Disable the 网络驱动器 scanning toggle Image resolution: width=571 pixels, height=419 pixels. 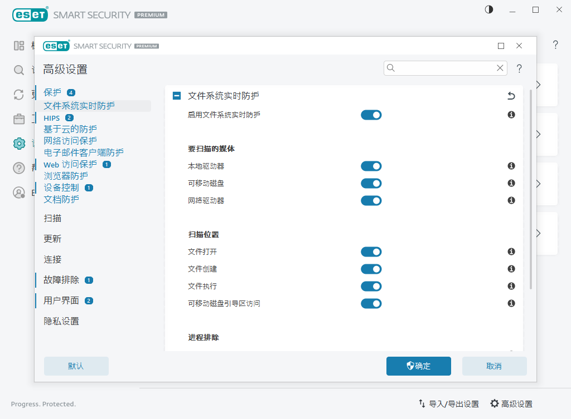point(371,200)
